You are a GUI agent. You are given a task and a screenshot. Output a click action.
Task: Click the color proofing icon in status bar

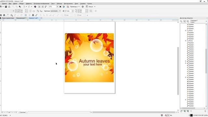[162, 115]
